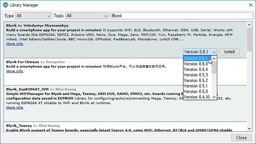Select Version 0.6.0 in the list
Screen dimensions: 256x144
pos(197,64)
